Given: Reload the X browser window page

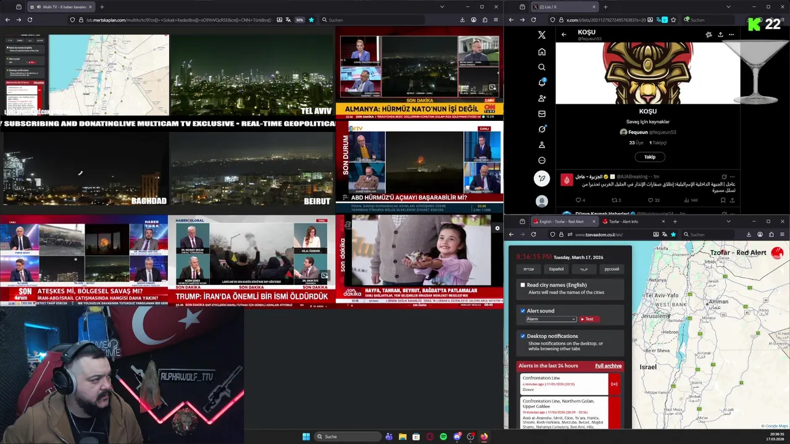Looking at the screenshot, I should 534,20.
